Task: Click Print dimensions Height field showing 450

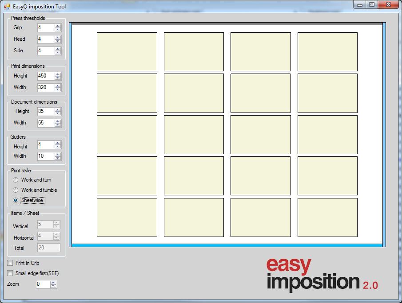Action: click(46, 76)
